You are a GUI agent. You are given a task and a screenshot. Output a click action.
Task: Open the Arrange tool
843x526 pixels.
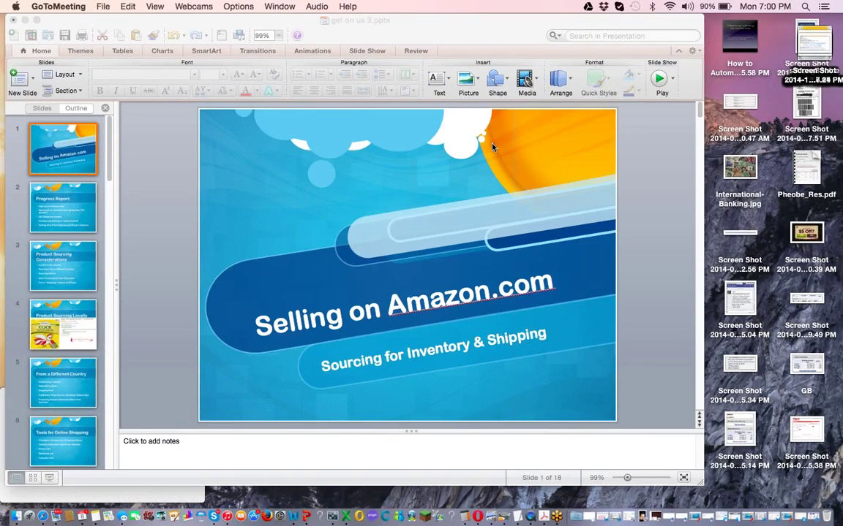click(x=561, y=83)
